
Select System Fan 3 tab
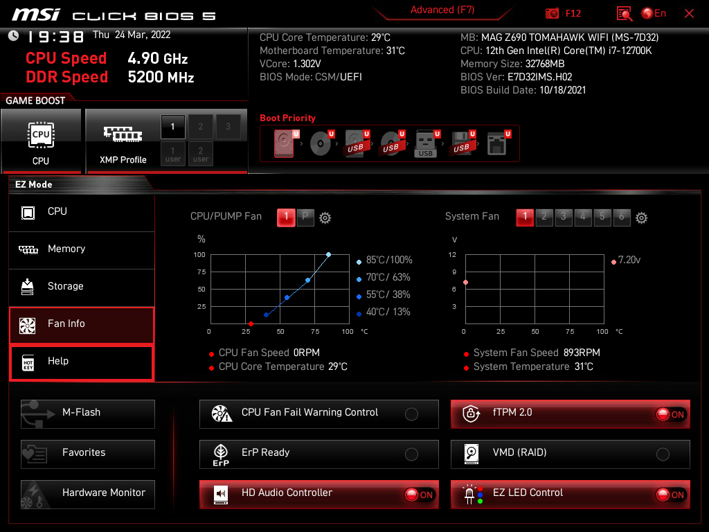(x=564, y=217)
